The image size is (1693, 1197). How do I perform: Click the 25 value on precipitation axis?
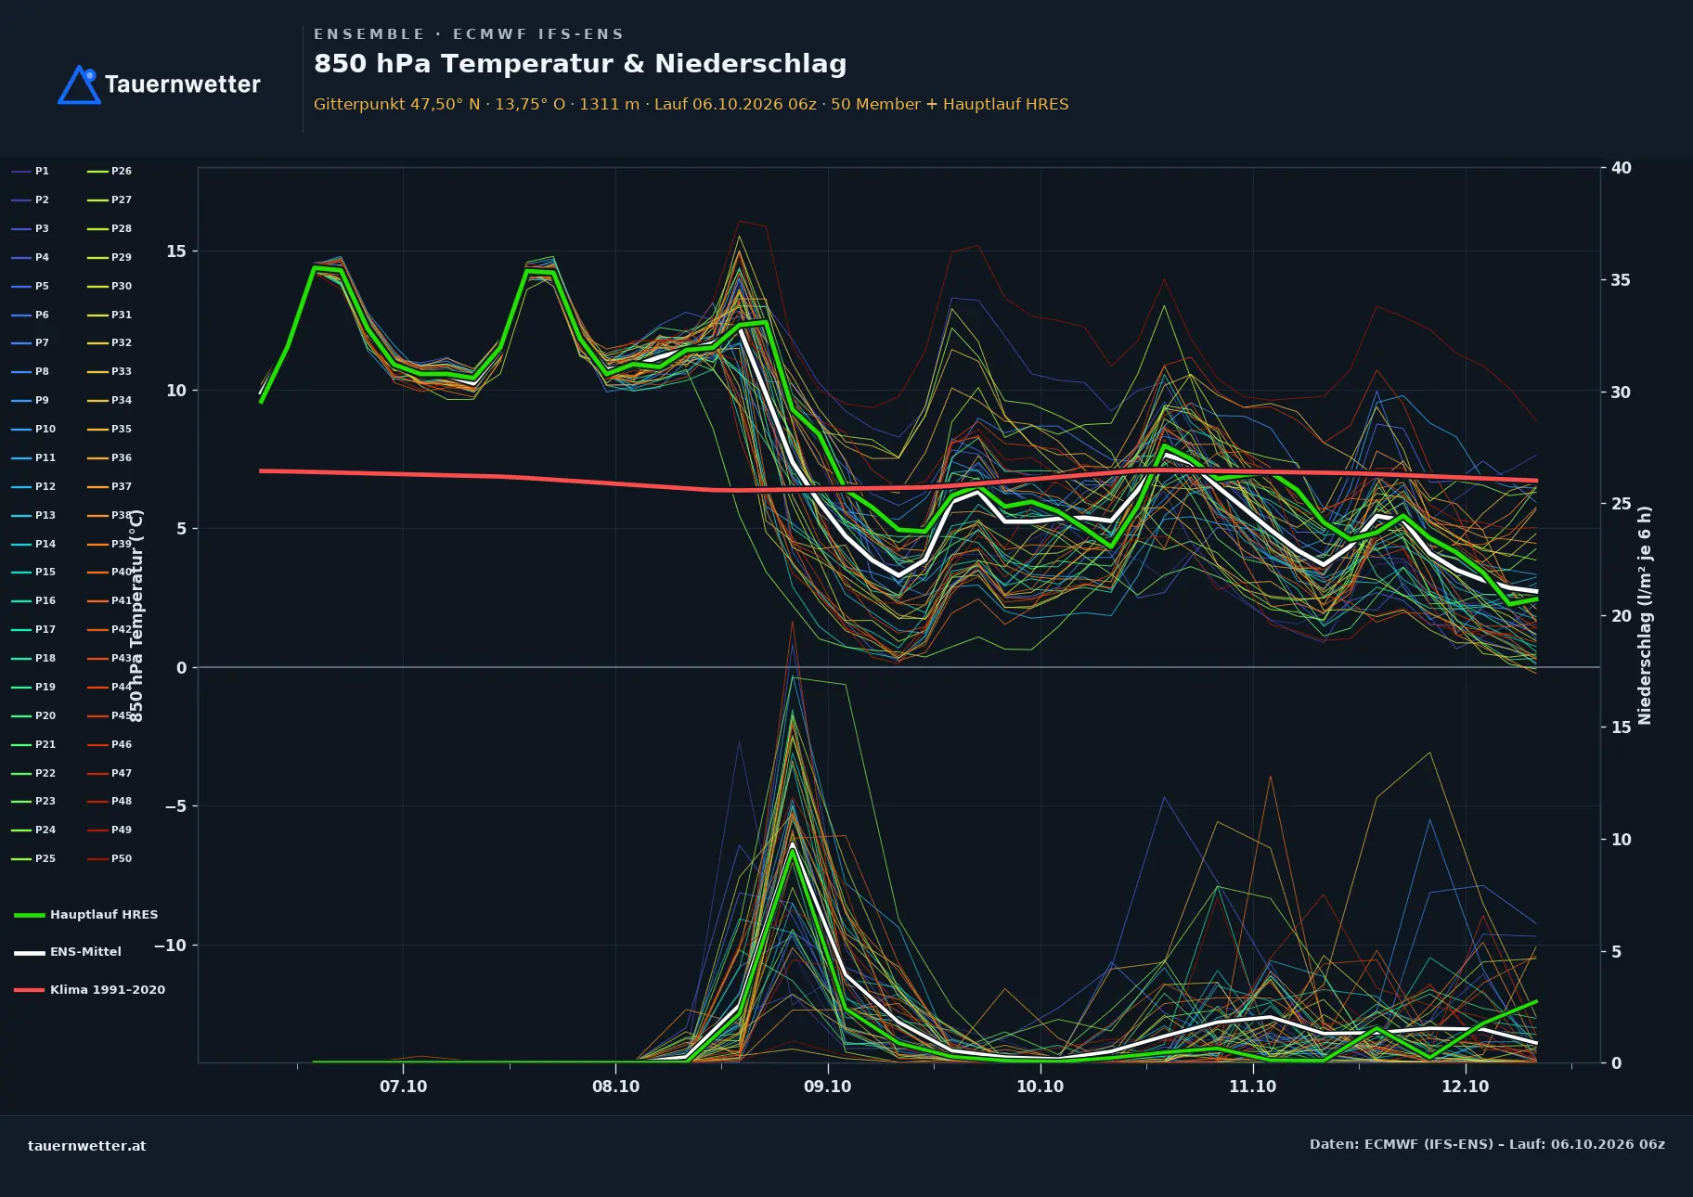1621,504
